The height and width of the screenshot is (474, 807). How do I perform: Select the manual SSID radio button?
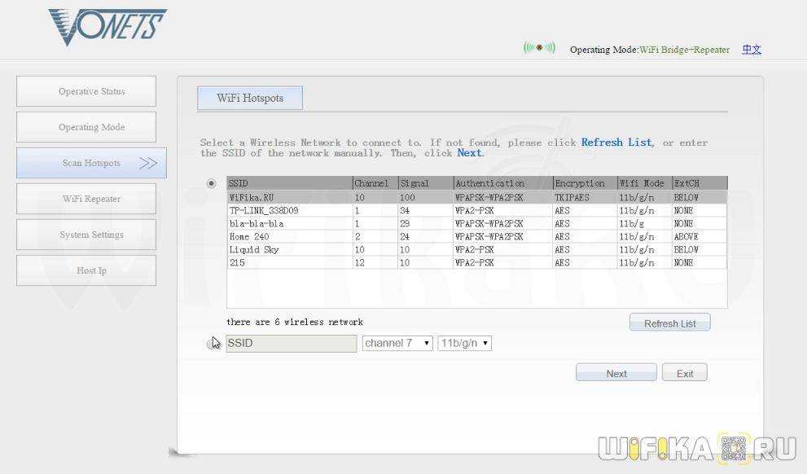coord(211,344)
